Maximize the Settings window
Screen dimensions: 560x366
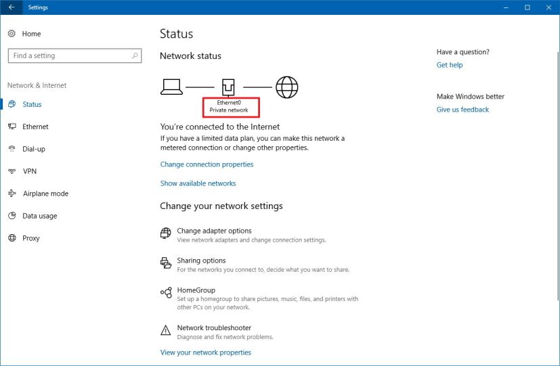(x=527, y=7)
